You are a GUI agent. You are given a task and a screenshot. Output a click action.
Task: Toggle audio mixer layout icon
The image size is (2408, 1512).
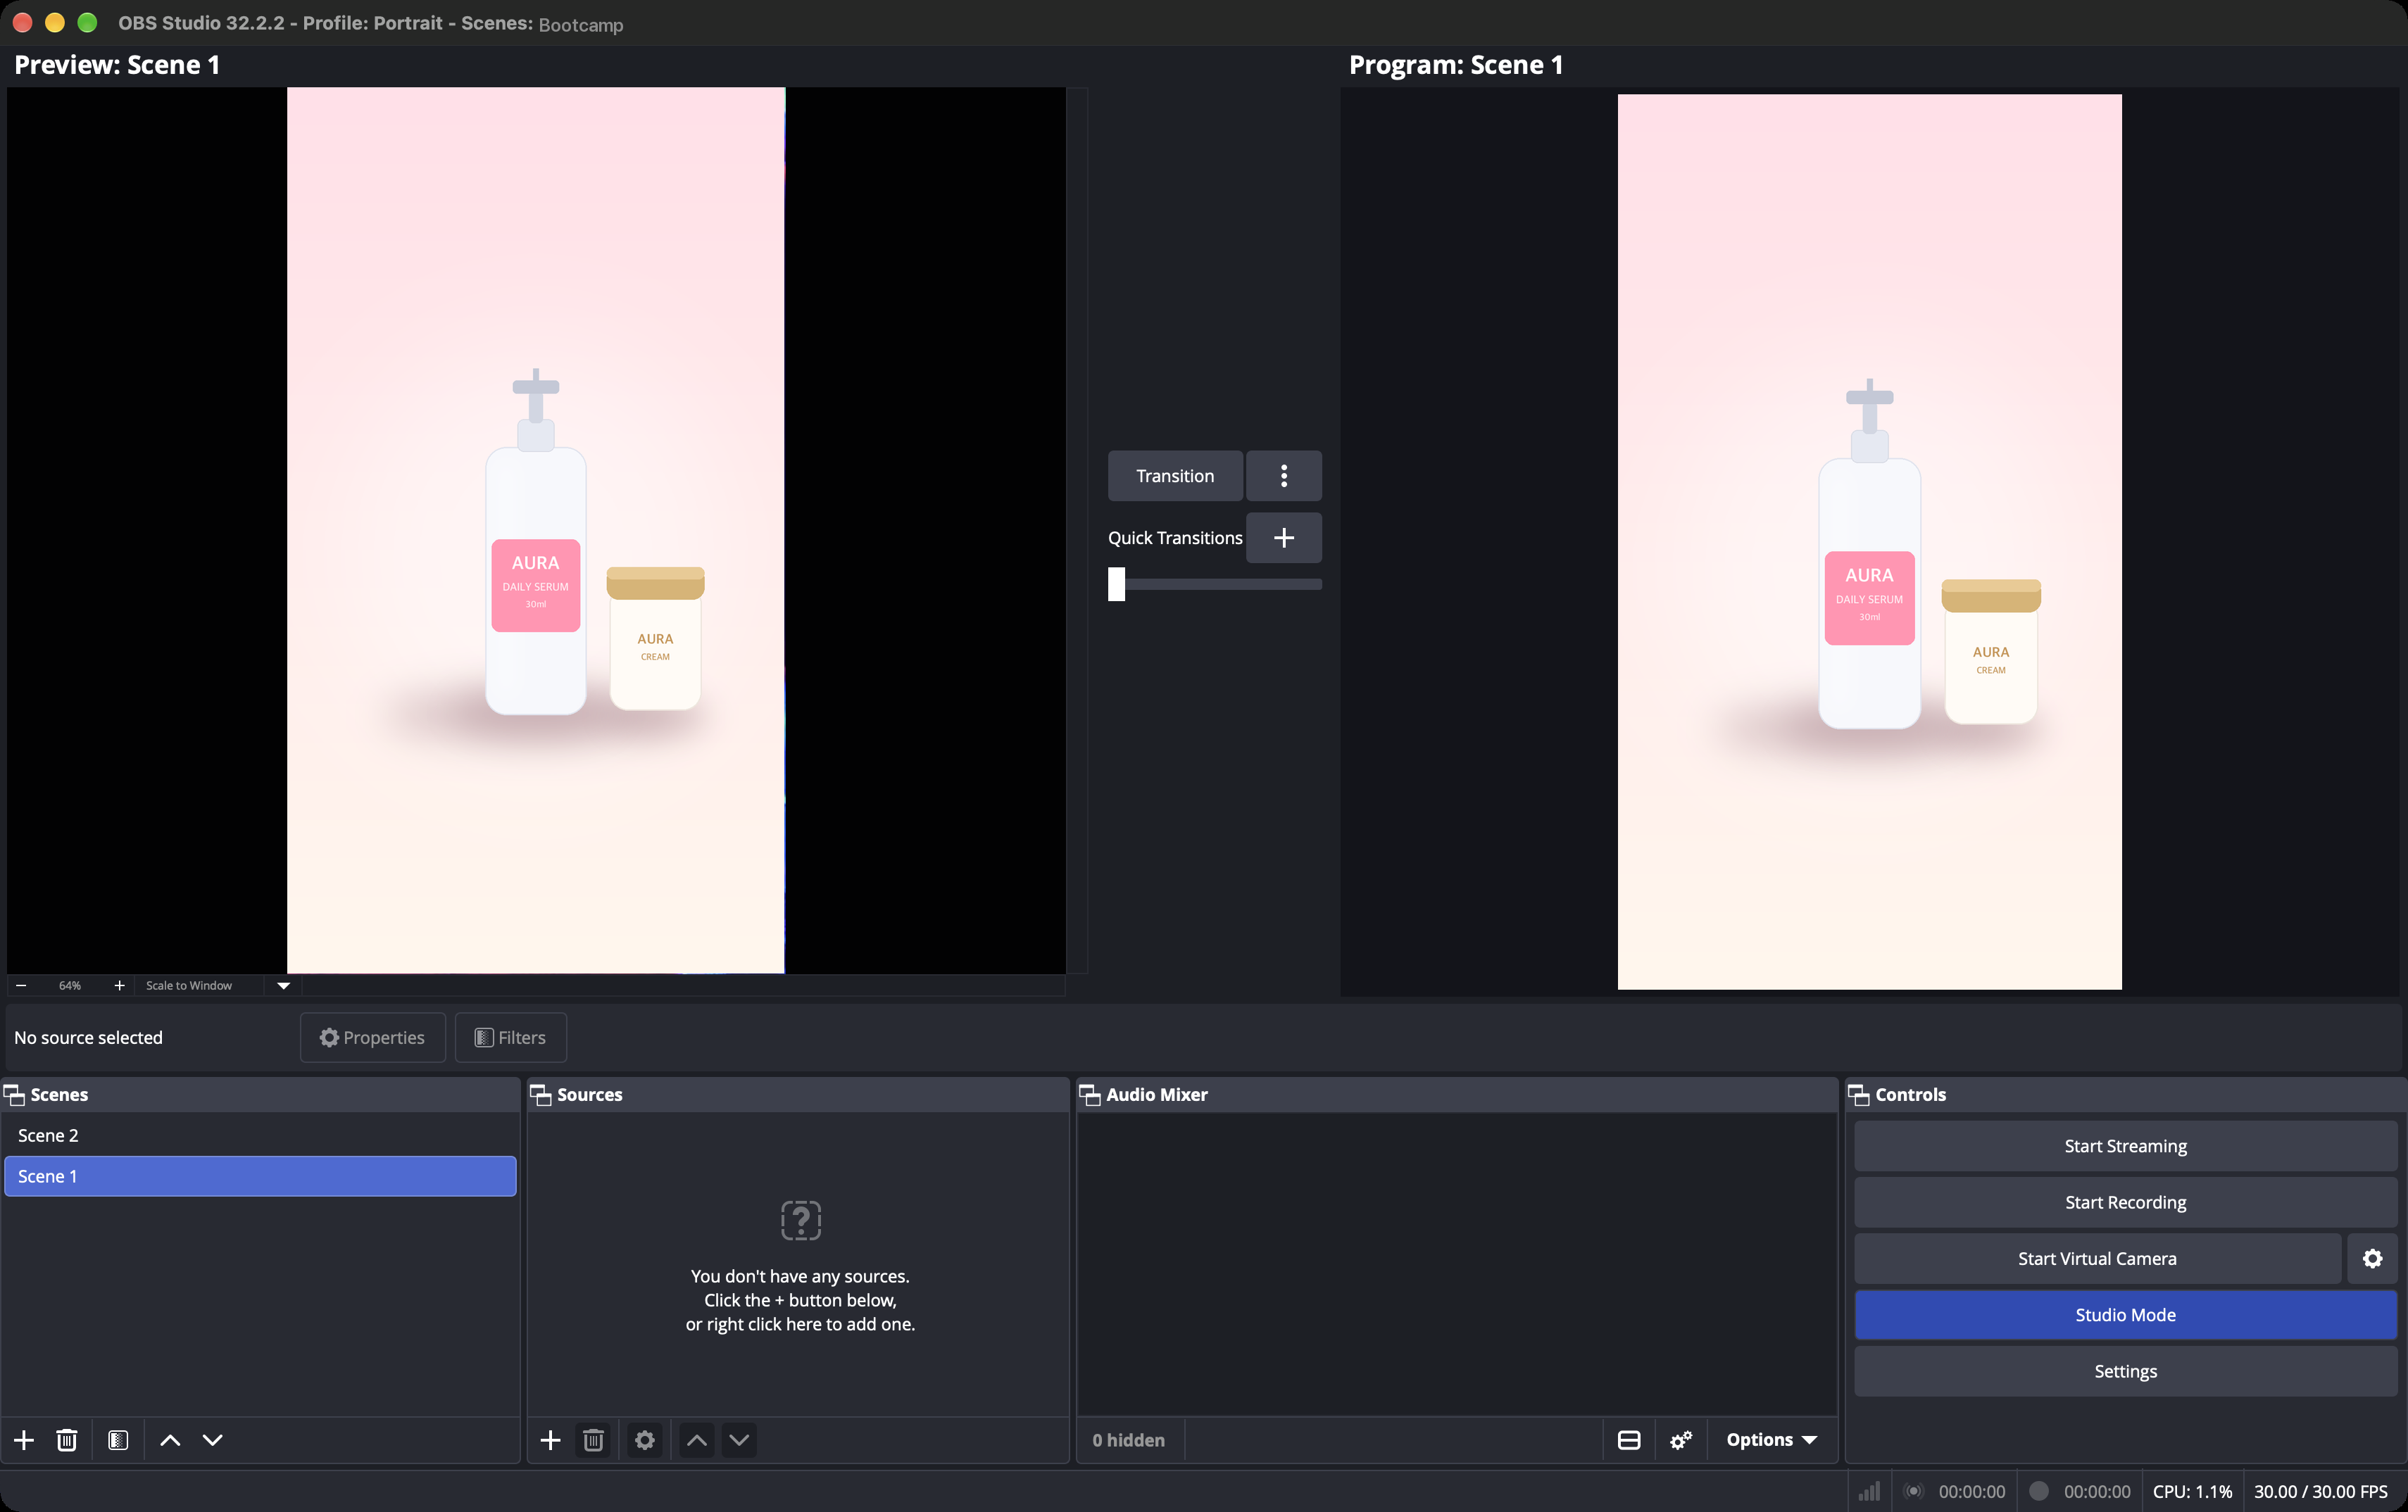(1629, 1440)
